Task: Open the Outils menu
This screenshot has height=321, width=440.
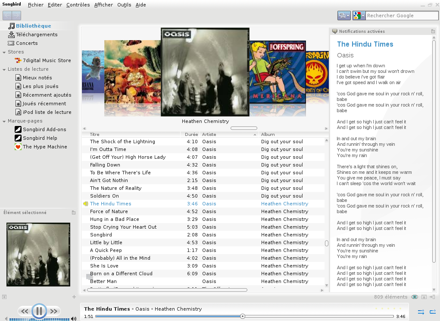Action: 124,5
